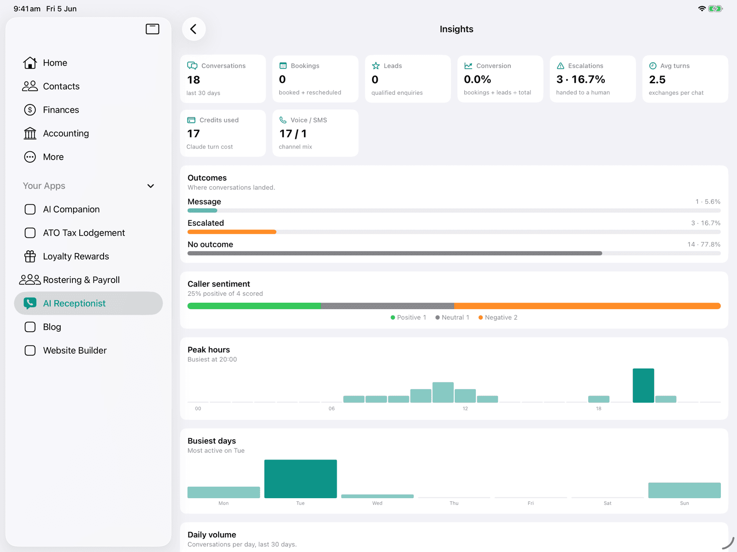Click the Neutral 1 legend label

(x=456, y=317)
